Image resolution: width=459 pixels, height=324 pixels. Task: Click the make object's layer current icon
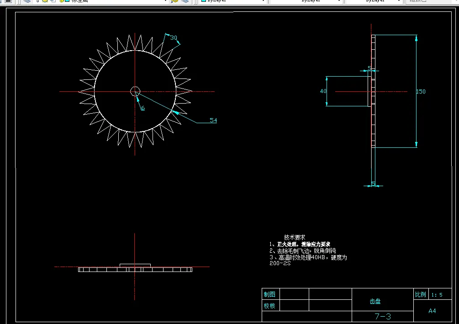(x=174, y=1)
